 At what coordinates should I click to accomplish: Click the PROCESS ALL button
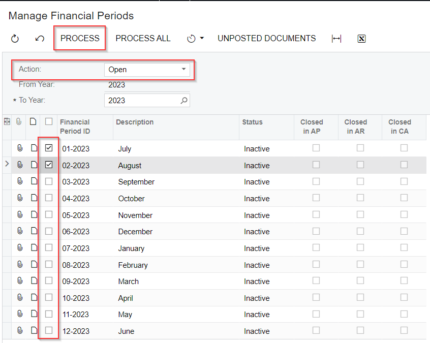[143, 39]
